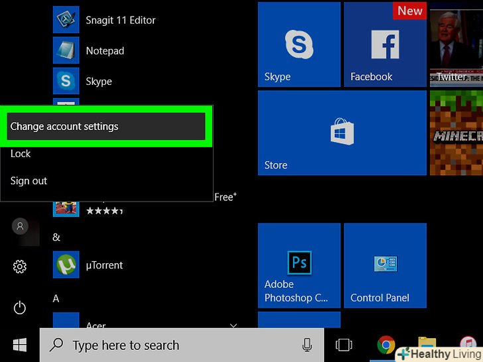Choose Lock from the account menu
This screenshot has height=362, width=483.
pos(21,154)
